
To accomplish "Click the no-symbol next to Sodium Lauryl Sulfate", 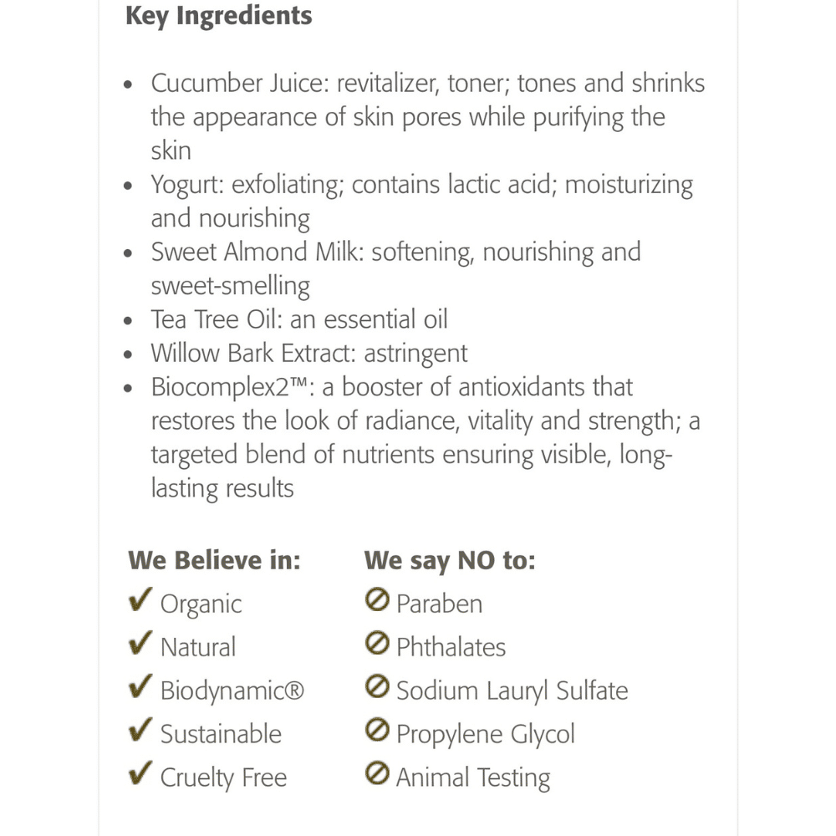I will (378, 687).
